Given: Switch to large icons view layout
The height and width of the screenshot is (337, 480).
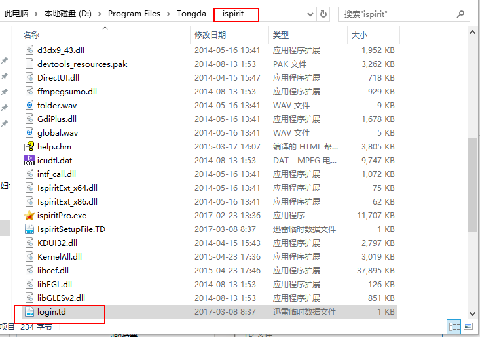Looking at the screenshot, I should coord(468,327).
